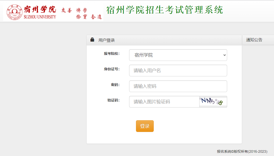
Task: Select the 验证码 captcha text input
Action: coord(164,102)
